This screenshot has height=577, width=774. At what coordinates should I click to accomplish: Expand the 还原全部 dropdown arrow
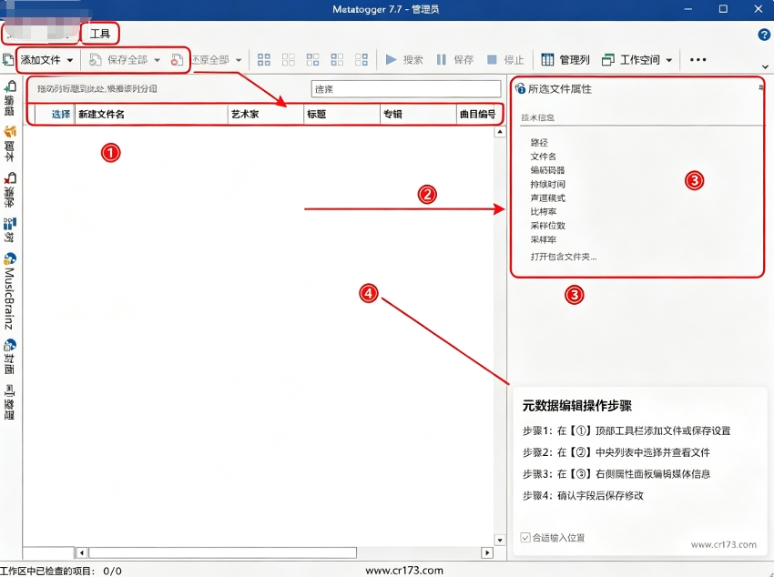[239, 60]
